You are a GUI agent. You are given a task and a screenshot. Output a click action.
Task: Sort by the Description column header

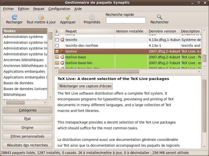(x=191, y=31)
